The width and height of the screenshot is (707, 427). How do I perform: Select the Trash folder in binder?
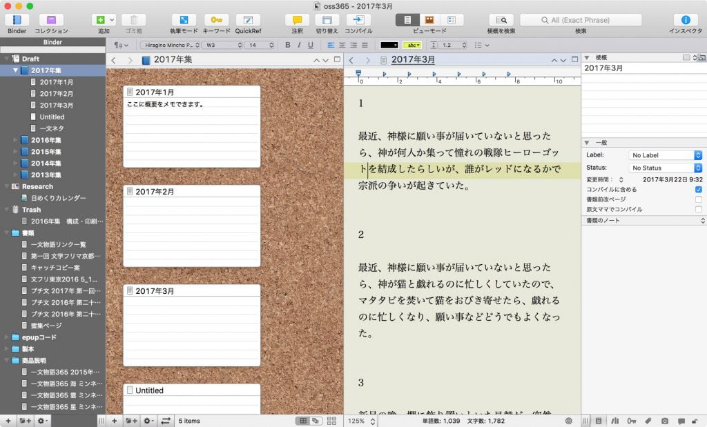[31, 210]
